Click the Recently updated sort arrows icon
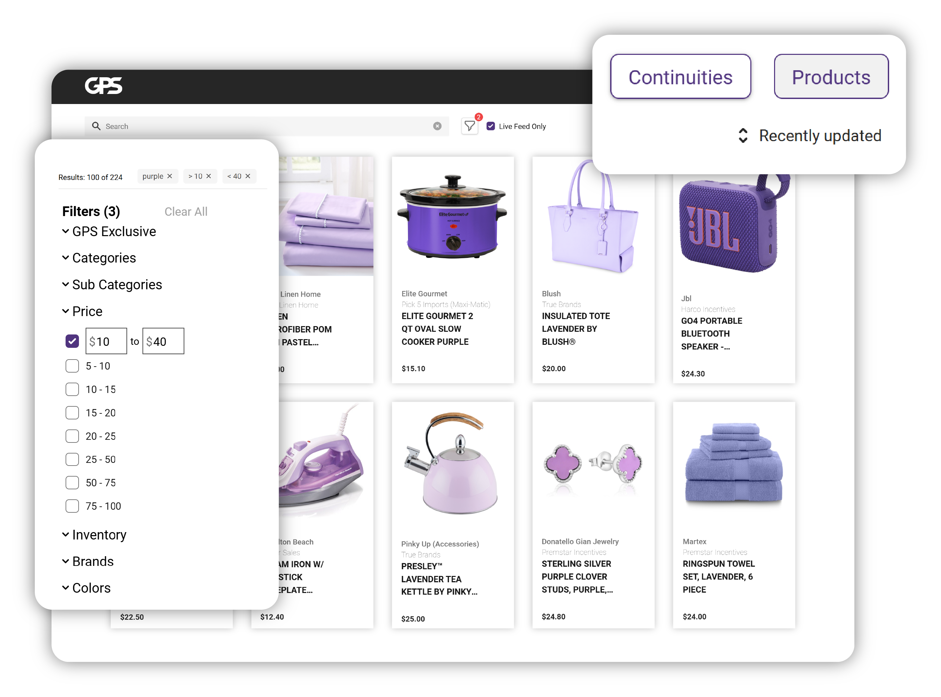 click(x=743, y=135)
